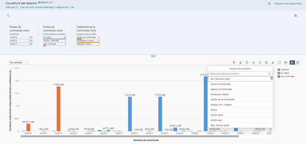This screenshot has height=144, width=306.
Task: Click the blue bar labeled 2.18 M USD
Action: tap(205, 104)
